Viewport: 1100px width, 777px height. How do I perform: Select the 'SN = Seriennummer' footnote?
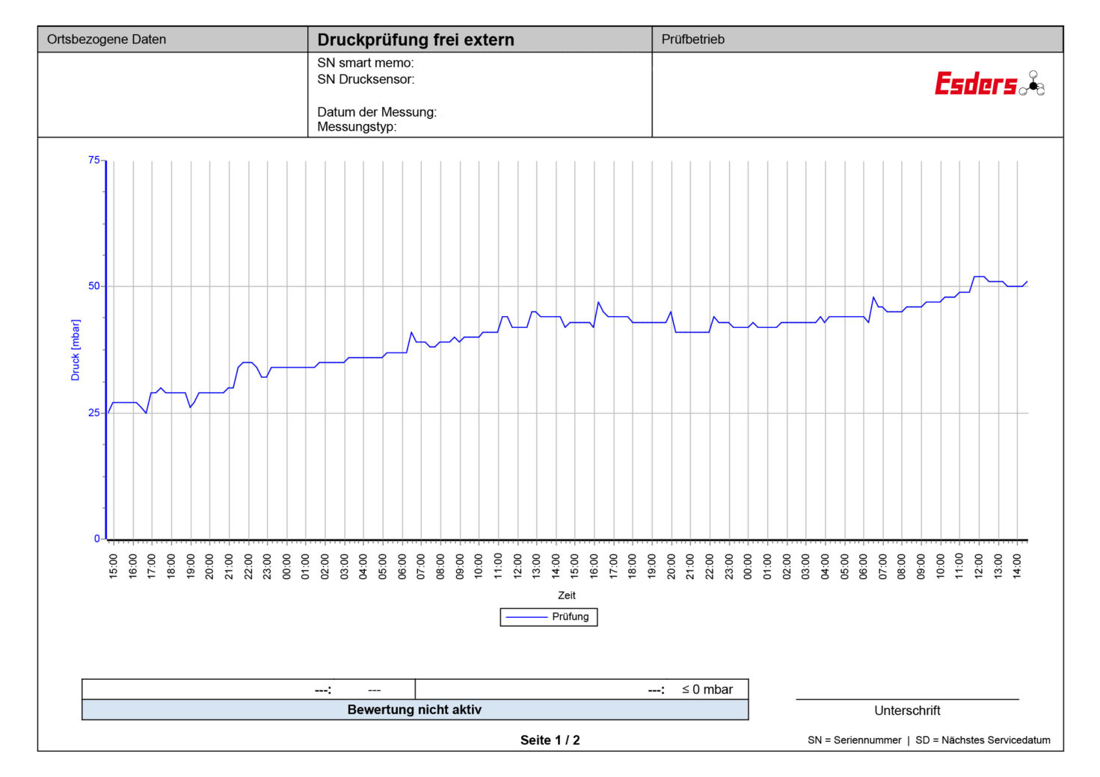tap(855, 740)
